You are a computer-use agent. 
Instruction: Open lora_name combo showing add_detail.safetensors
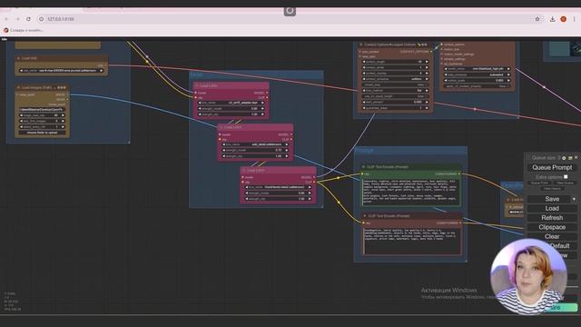pos(255,144)
